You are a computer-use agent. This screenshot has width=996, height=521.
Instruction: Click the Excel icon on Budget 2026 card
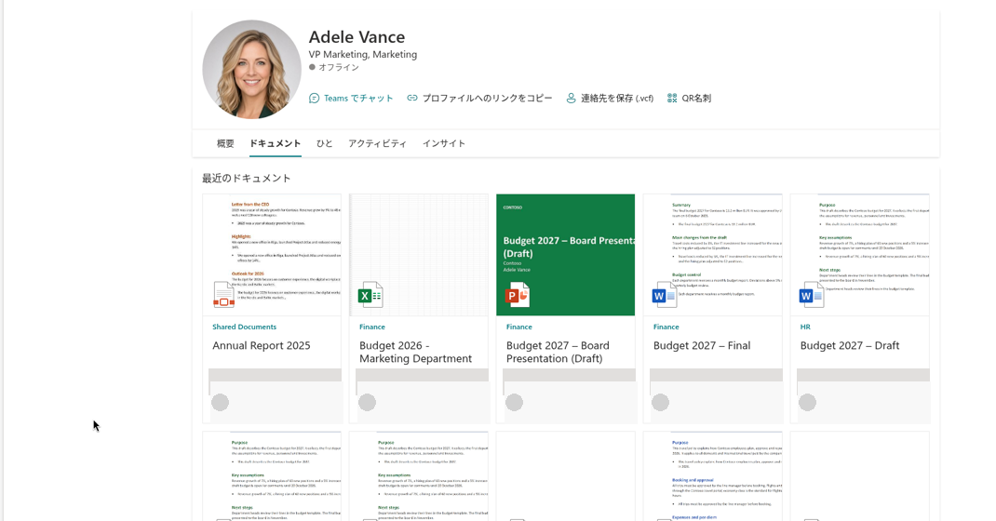pyautogui.click(x=370, y=294)
